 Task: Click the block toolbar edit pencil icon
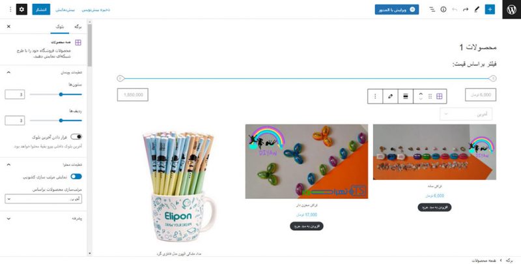[390, 96]
